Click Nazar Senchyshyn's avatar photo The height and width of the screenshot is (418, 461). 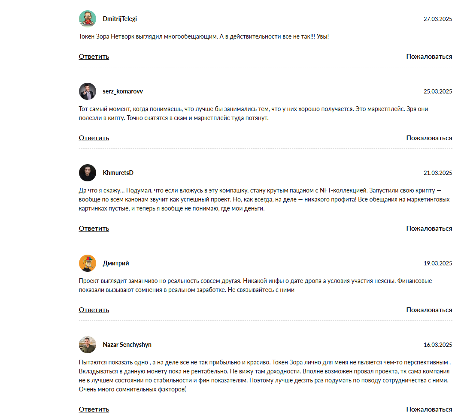point(88,345)
